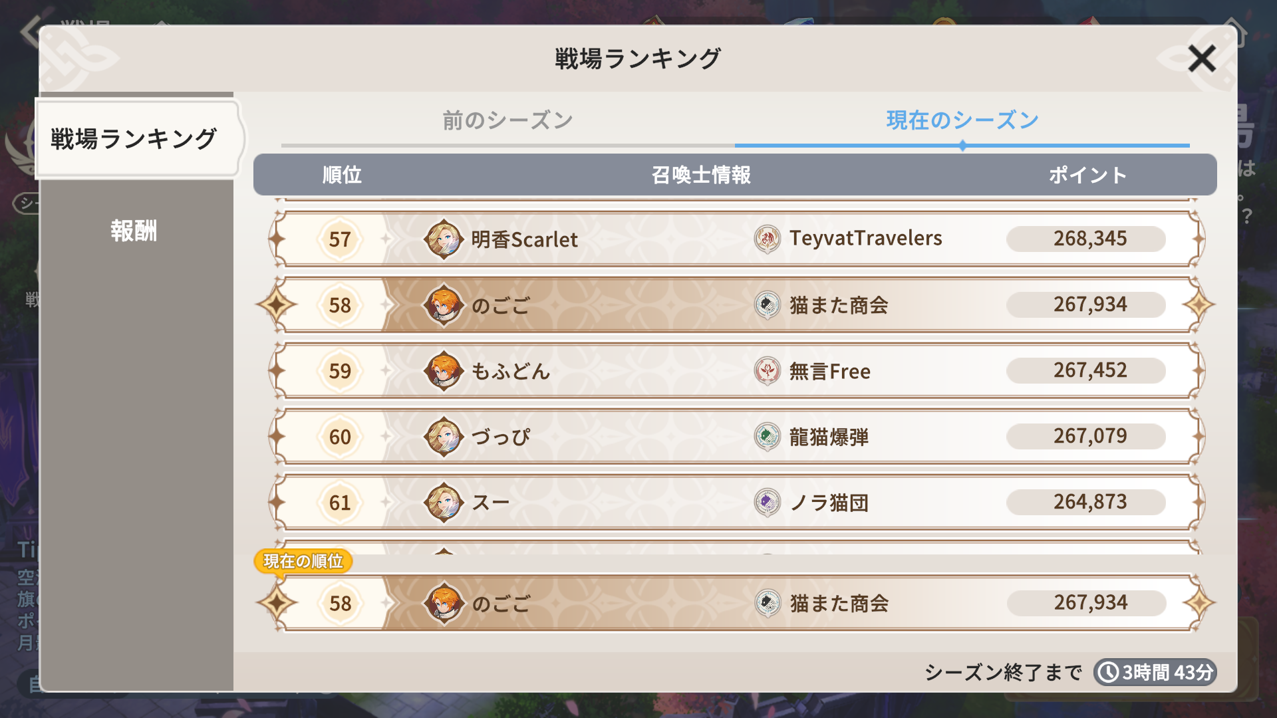Click 猫また商会 emblem in current rank row
The height and width of the screenshot is (718, 1277).
pos(768,603)
